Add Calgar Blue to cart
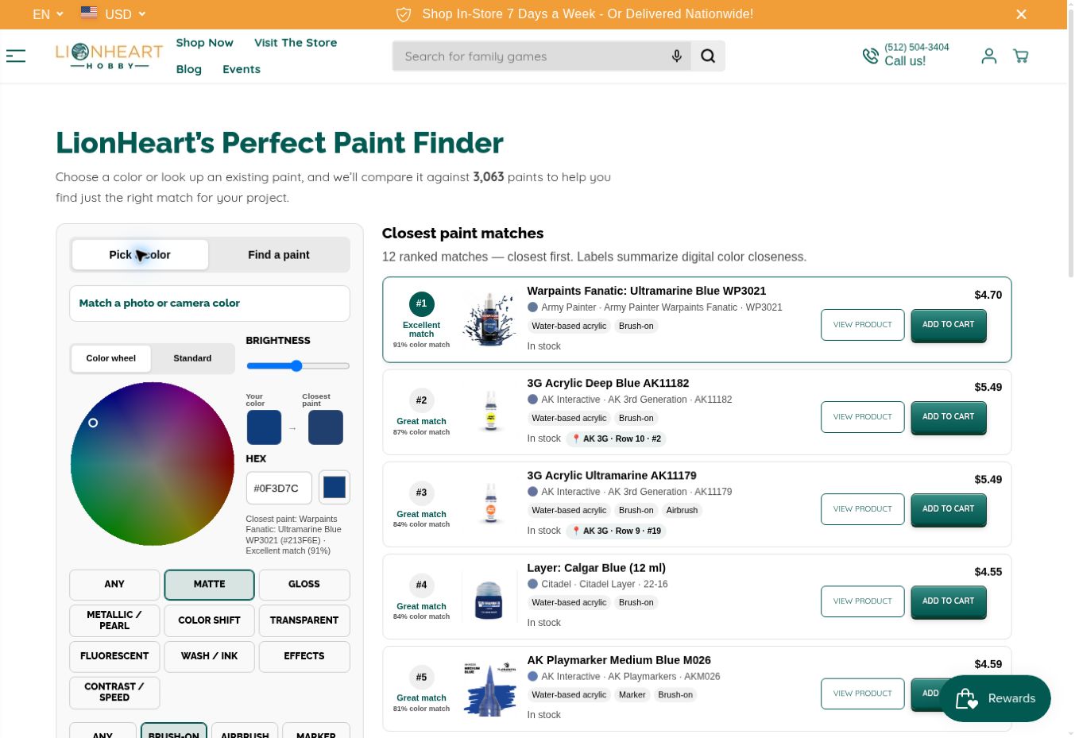The height and width of the screenshot is (738, 1075). point(948,601)
